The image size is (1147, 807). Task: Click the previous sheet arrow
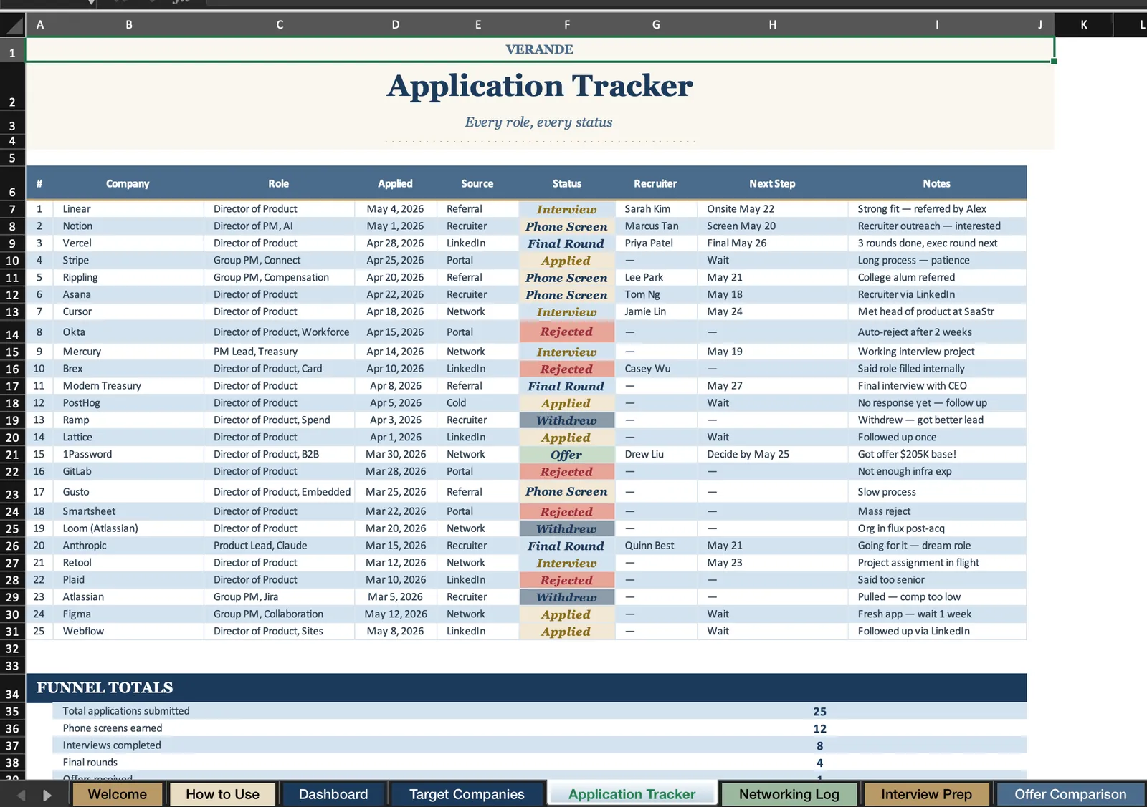pos(22,795)
